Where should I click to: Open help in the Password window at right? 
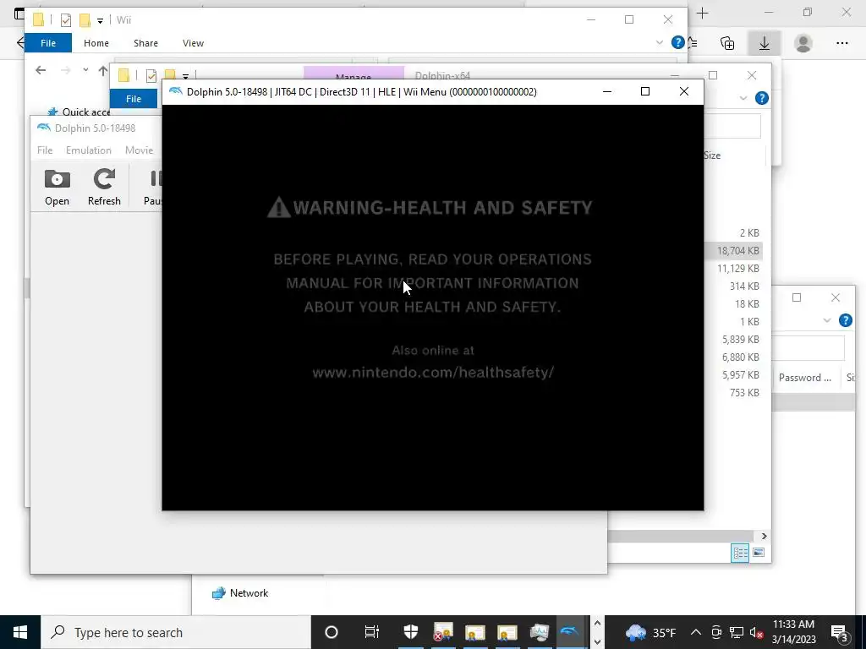845,320
